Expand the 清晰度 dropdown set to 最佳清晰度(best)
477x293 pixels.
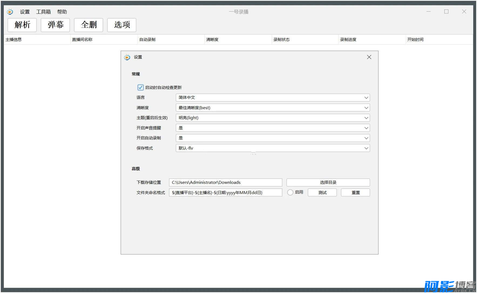[273, 108]
